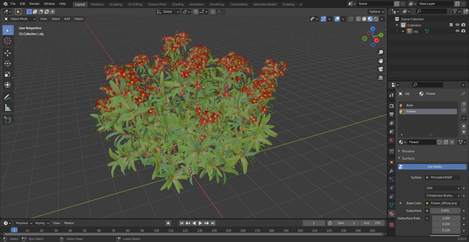Open the Output properties tab
Image resolution: width=469 pixels, height=242 pixels.
[391, 114]
